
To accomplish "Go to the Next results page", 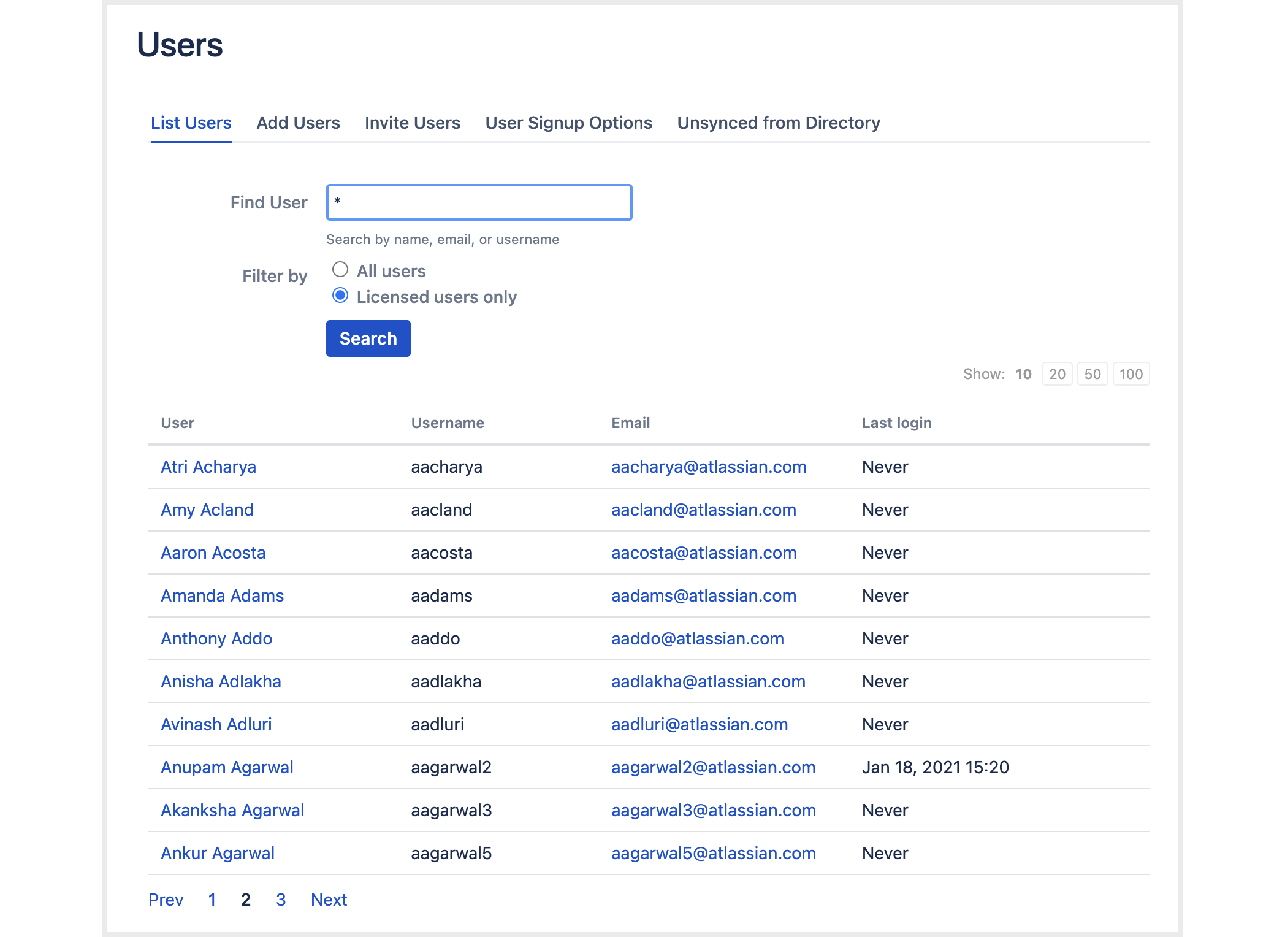I will [x=329, y=900].
